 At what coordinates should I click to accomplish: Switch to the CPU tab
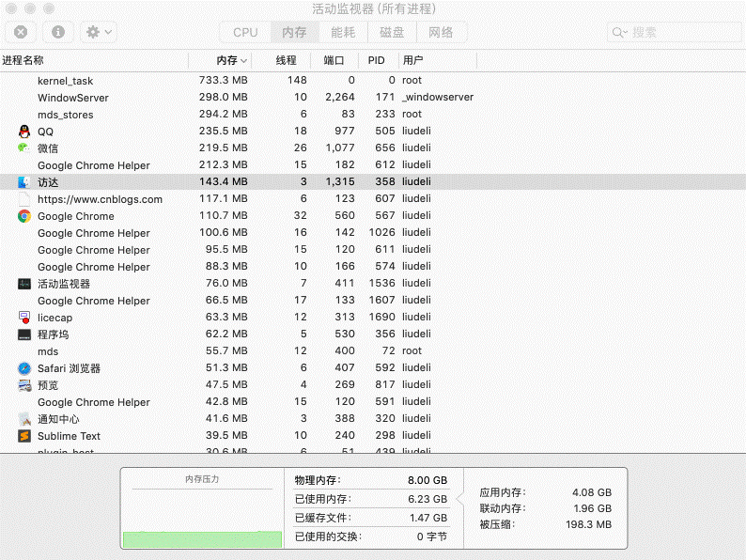coord(245,32)
